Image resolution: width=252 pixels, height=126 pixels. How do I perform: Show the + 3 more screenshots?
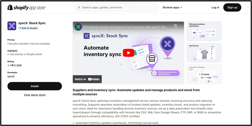pos(204,74)
